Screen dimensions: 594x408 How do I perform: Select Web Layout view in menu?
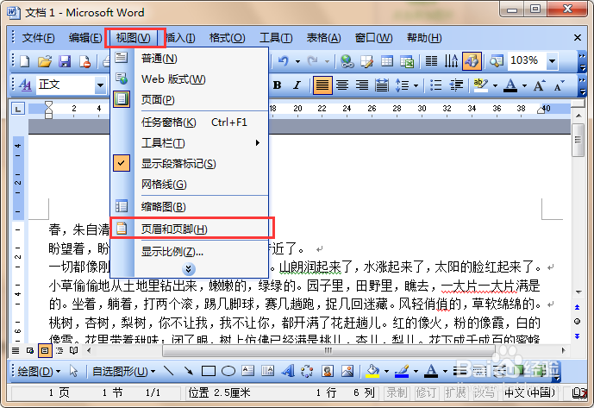190,78
